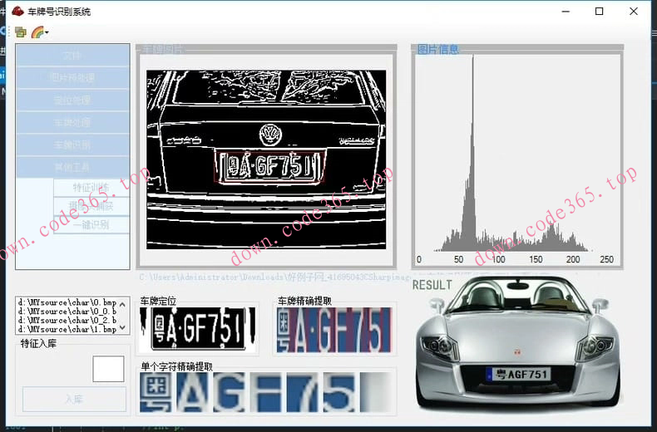Click the 一键识别 button
Screen dimensions: 657x432
click(91, 225)
